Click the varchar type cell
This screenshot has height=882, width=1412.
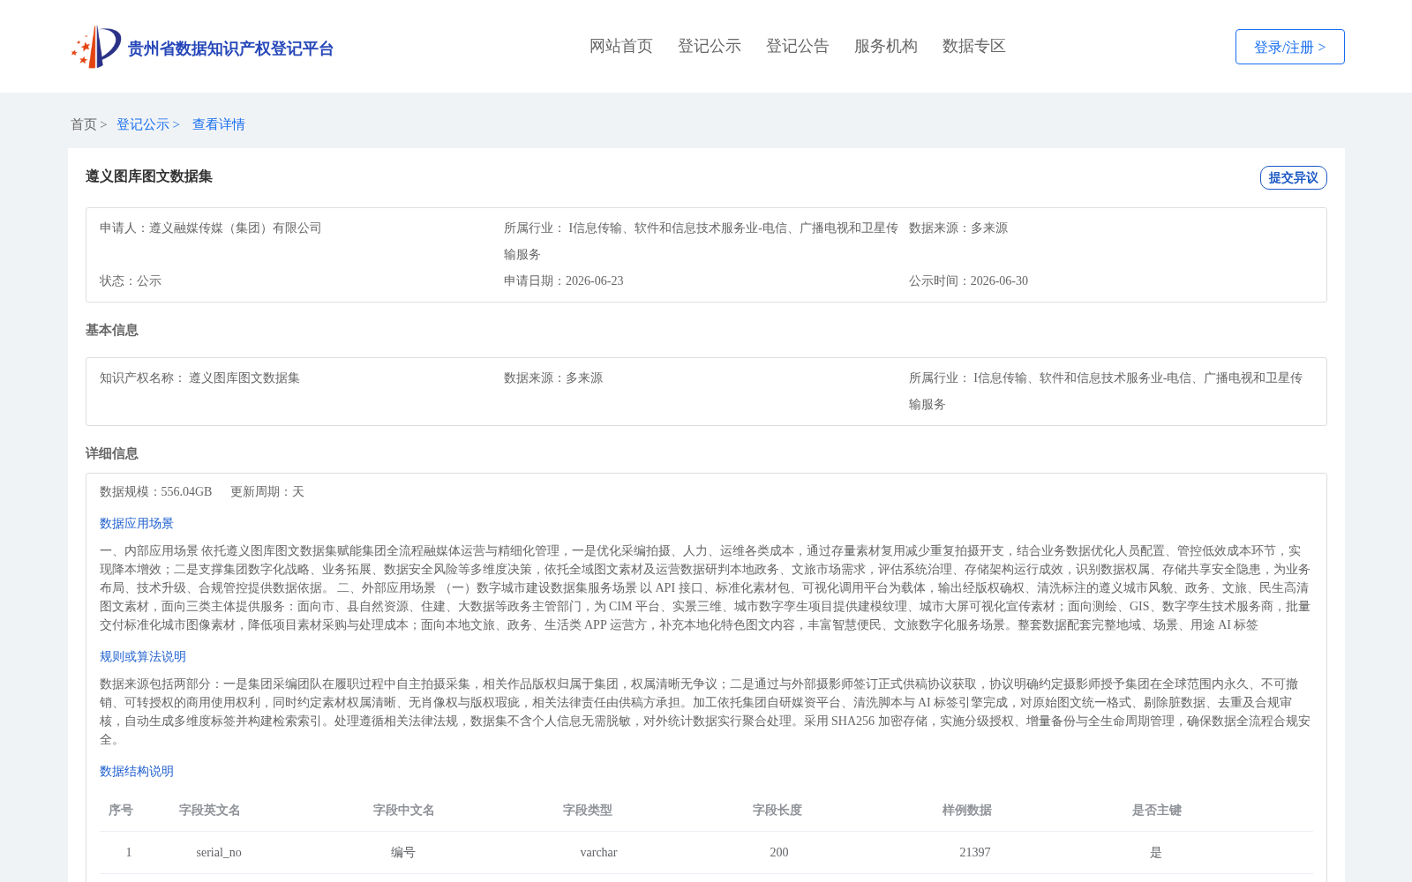click(x=598, y=852)
